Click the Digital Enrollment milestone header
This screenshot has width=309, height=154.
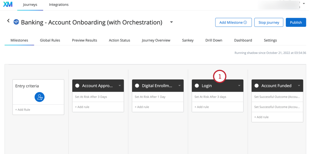[x=158, y=86]
